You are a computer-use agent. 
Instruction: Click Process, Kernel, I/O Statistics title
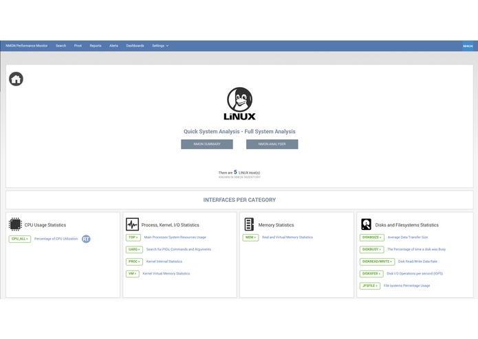click(170, 225)
